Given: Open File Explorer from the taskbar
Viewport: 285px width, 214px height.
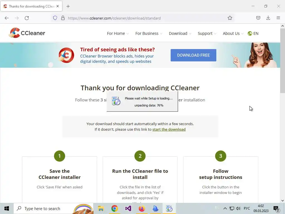Looking at the screenshot, I should 101,208.
